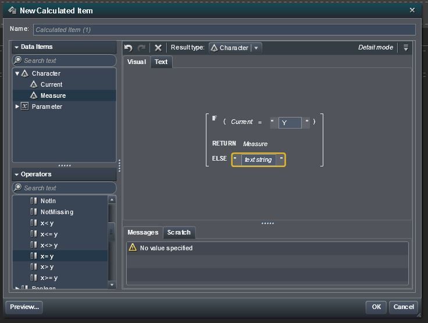Click the operators list scrollbar thumb

click(112, 232)
